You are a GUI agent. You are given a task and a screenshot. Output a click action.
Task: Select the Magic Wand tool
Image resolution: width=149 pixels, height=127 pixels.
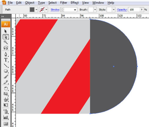tap(6, 42)
